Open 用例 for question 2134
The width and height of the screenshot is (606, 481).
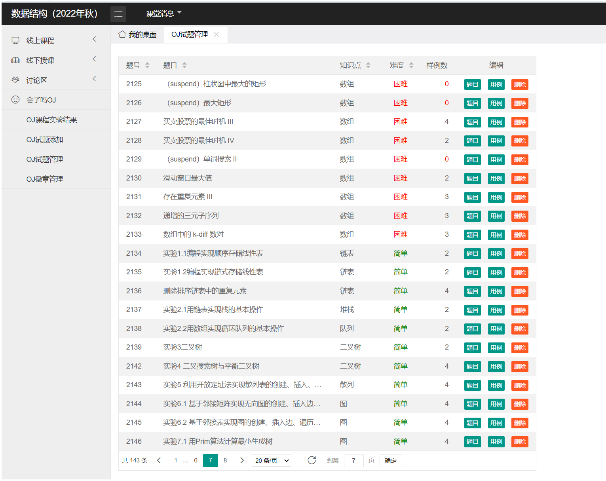point(496,254)
